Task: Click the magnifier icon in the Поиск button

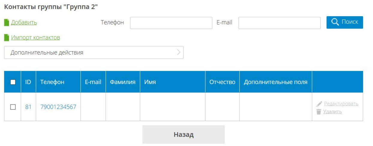Action: tap(335, 22)
